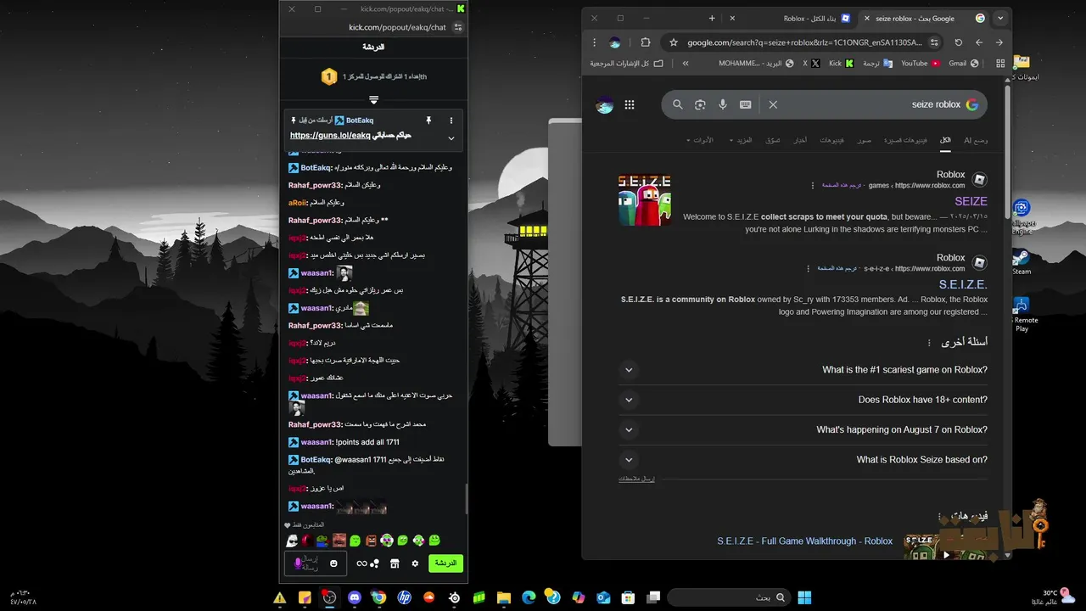Open site settings icon in Kick address bar
1086x611 pixels.
(x=458, y=27)
